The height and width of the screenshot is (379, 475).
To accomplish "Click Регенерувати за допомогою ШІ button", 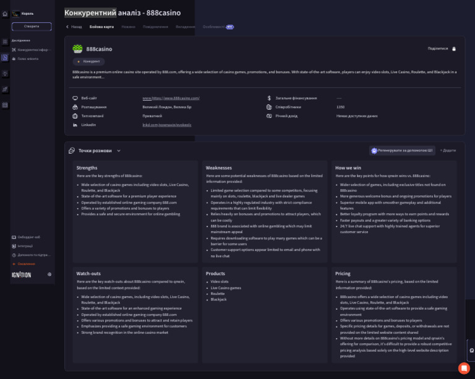I will pos(402,150).
